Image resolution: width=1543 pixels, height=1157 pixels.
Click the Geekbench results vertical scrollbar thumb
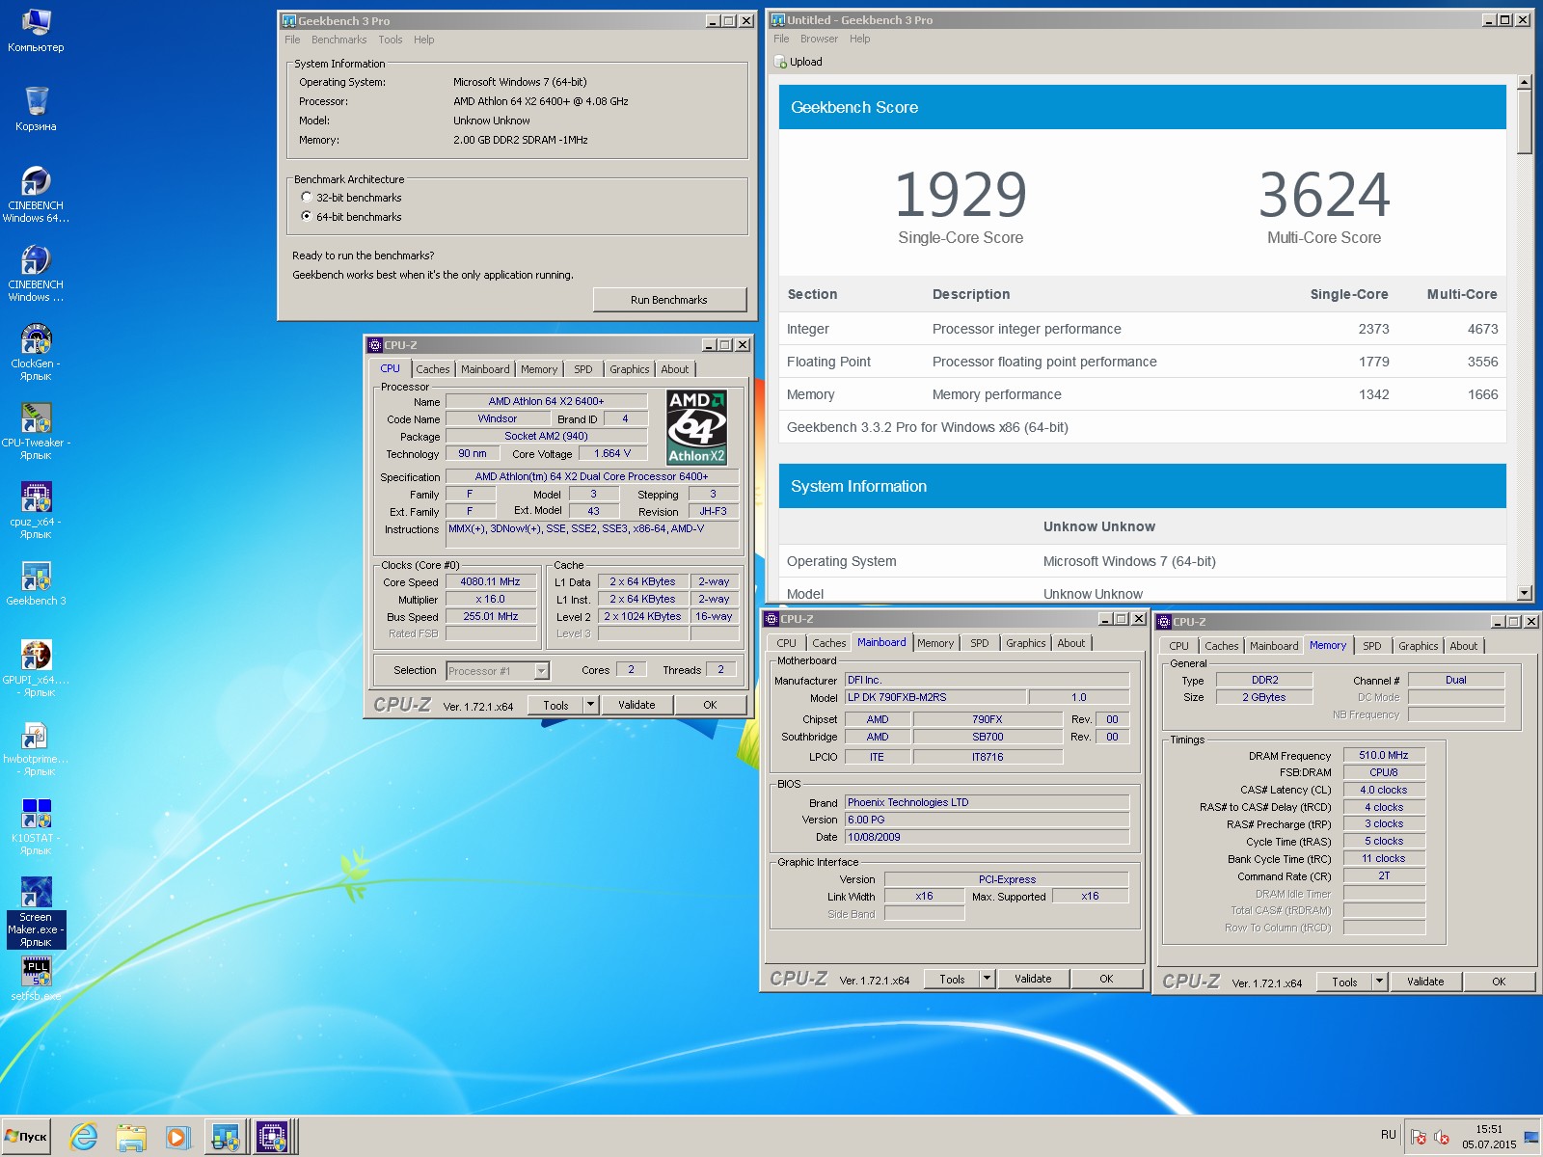1524,121
